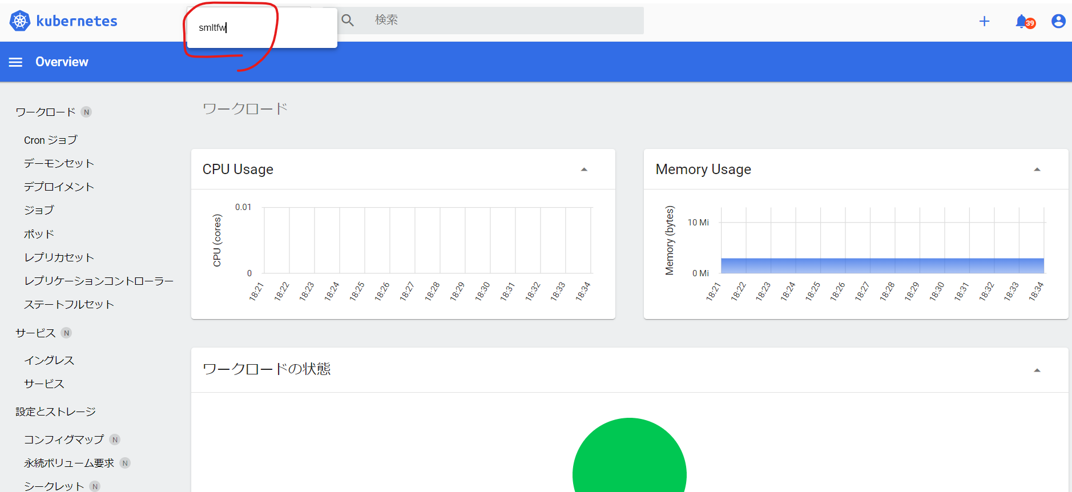Collapse the Memory Usage card
Viewport: 1072px width, 492px height.
tap(1037, 170)
